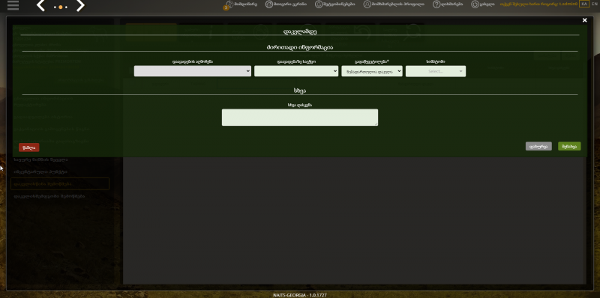Open the user profile (პროფილი) item
Image resolution: width=600 pixels, height=298 pixels.
tap(394, 4)
